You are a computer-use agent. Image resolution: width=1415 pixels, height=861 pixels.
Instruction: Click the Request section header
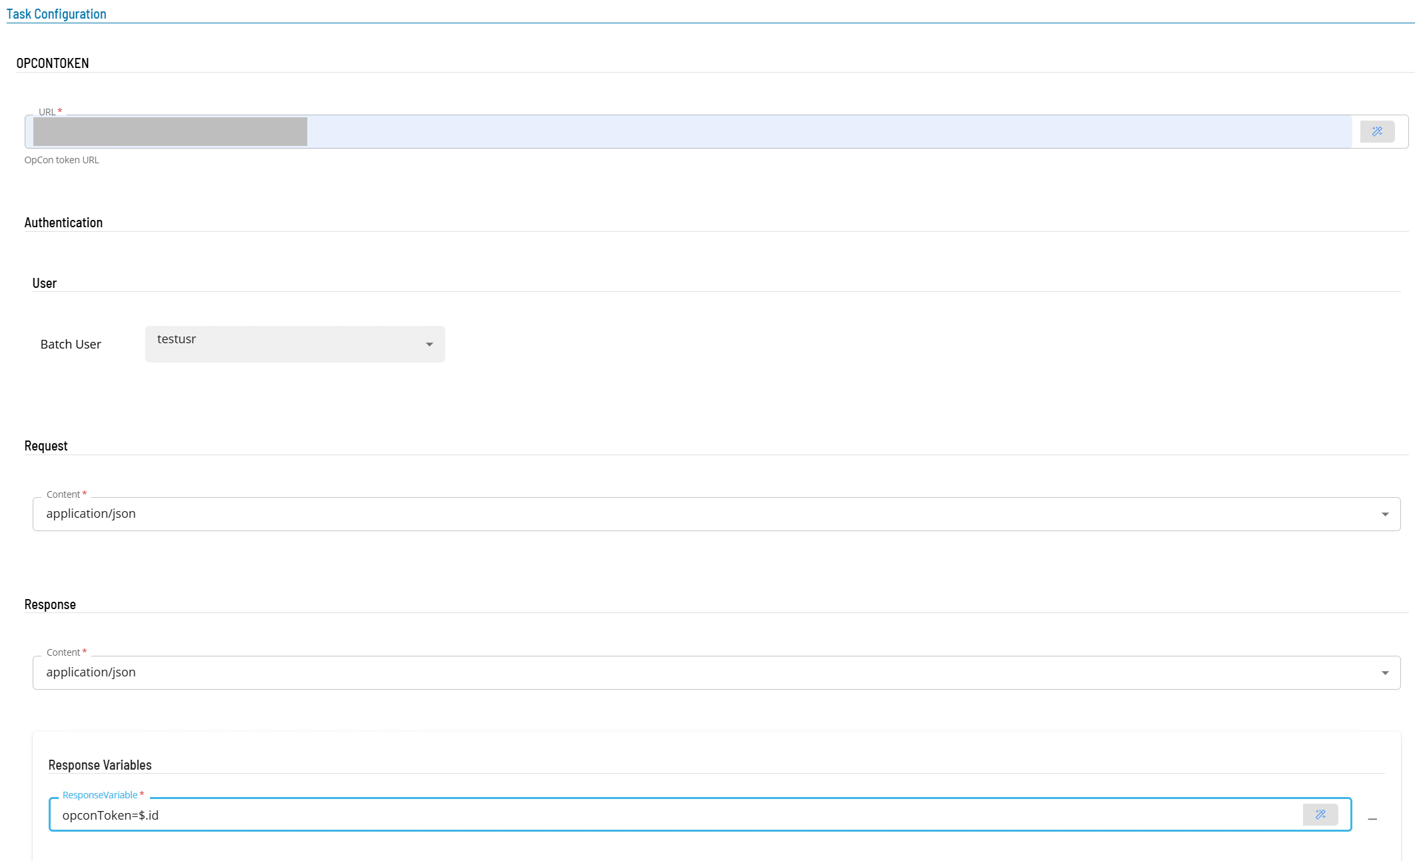point(46,446)
